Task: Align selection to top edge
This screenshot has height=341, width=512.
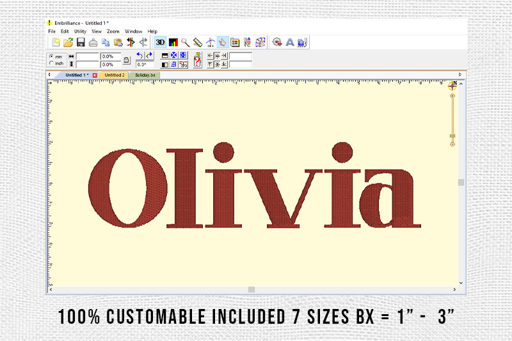Action: tap(210, 64)
